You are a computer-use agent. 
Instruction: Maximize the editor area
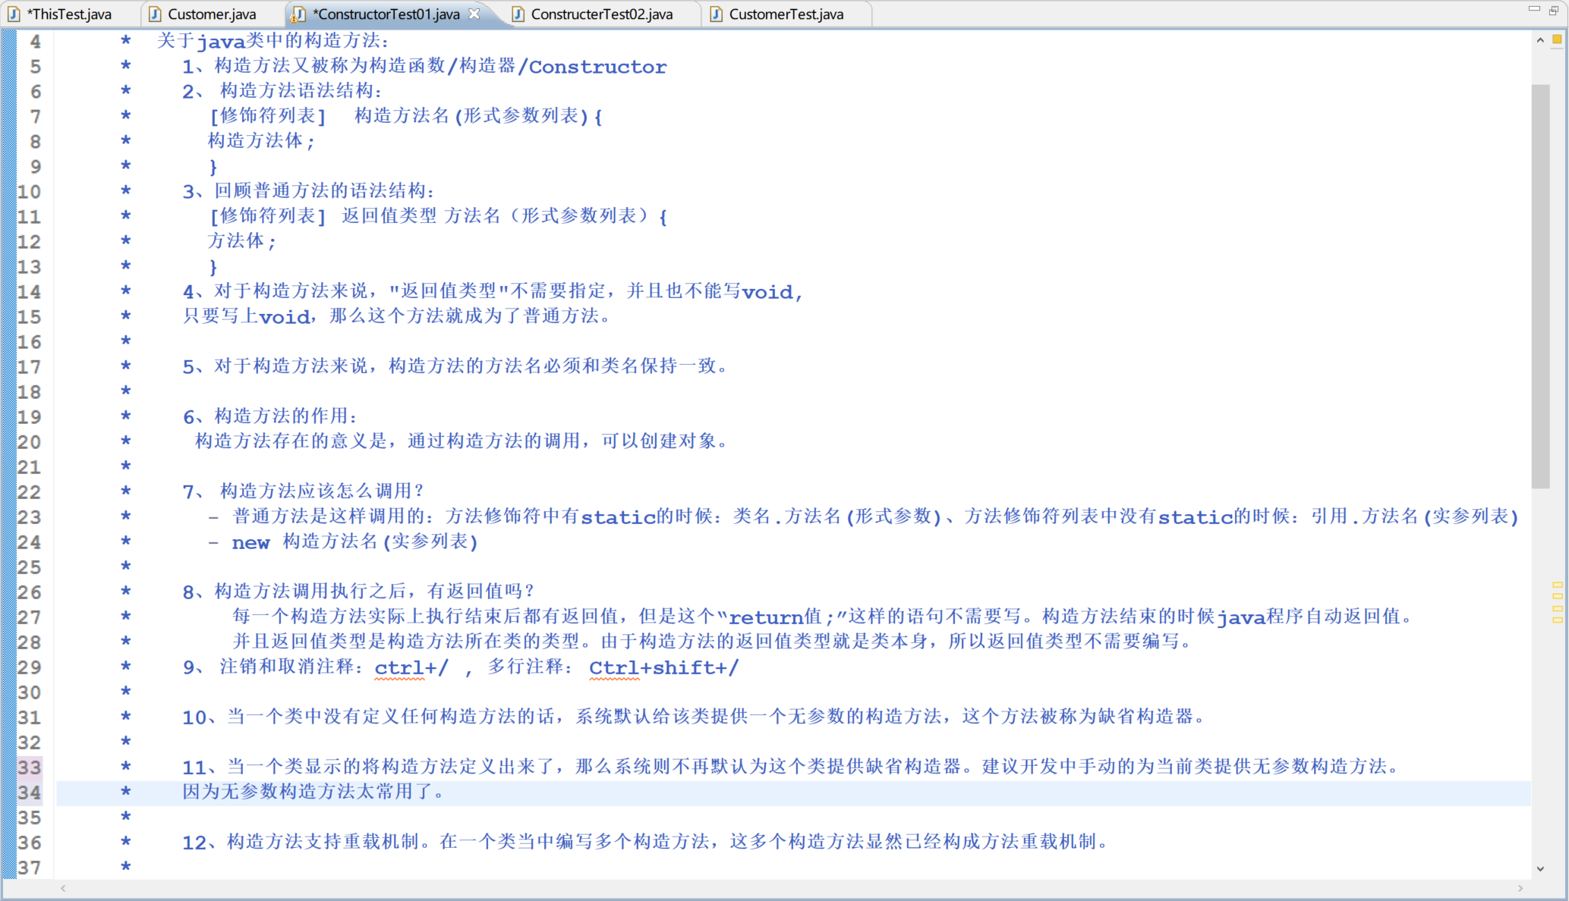1554,10
